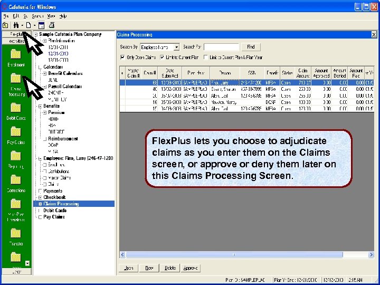The height and width of the screenshot is (285, 380).
Task: Select the claim row for Newton, Nancy
Action: point(246,102)
